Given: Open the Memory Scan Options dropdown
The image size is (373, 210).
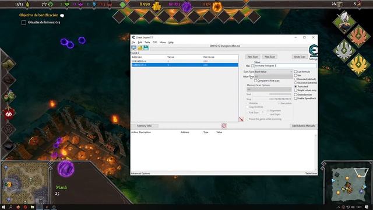Looking at the screenshot, I should (x=269, y=89).
